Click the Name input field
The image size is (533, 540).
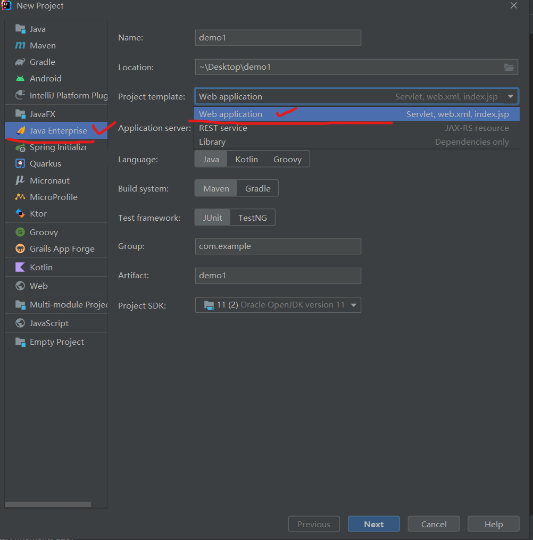(x=278, y=38)
